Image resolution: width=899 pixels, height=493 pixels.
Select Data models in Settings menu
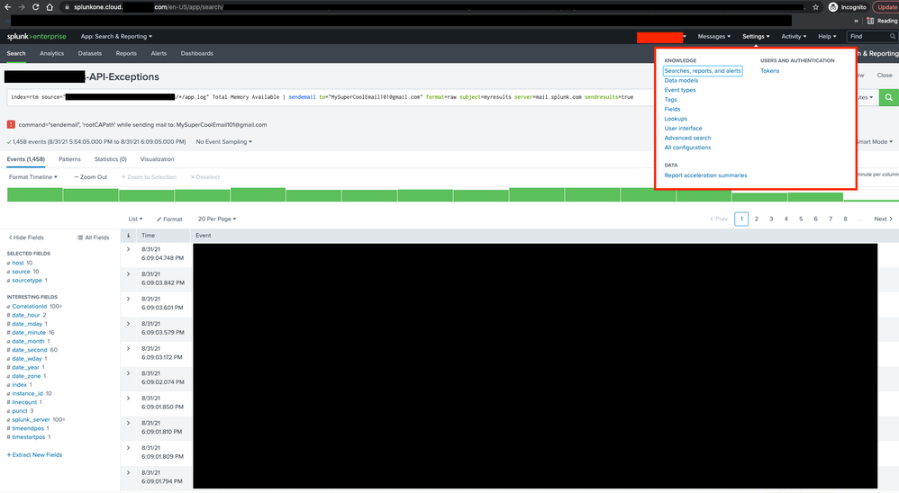(x=681, y=80)
